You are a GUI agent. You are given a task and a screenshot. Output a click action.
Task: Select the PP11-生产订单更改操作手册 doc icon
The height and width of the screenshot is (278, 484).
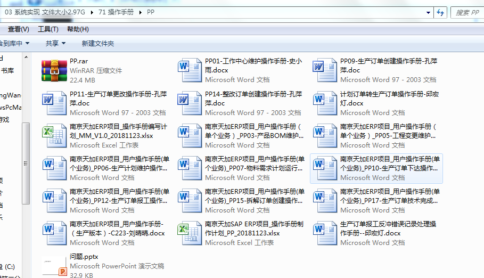(x=54, y=103)
